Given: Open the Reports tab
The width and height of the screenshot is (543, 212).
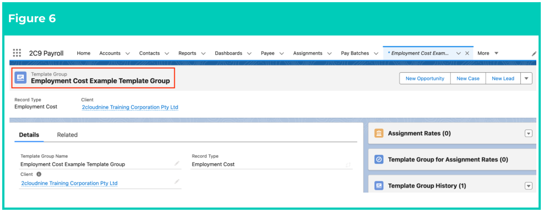Looking at the screenshot, I should pyautogui.click(x=187, y=53).
